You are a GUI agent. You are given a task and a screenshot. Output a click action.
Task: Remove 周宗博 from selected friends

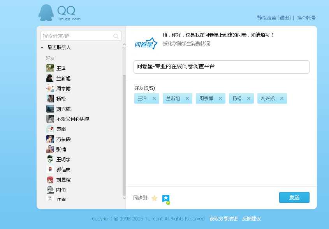220,98
